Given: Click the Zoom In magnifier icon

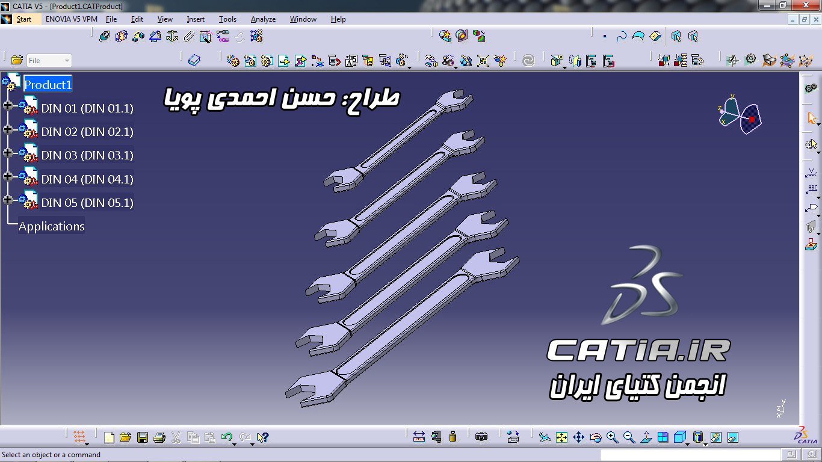Looking at the screenshot, I should point(613,437).
